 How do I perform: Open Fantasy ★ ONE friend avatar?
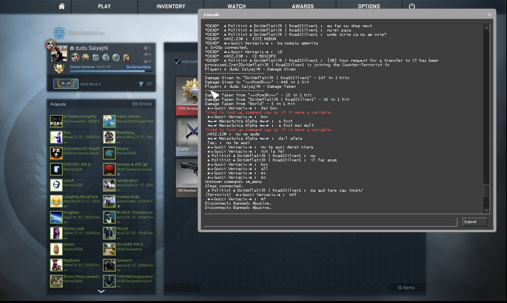point(109,169)
